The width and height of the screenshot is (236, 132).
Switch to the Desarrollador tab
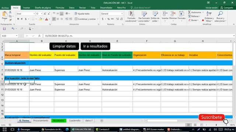click(x=106, y=8)
